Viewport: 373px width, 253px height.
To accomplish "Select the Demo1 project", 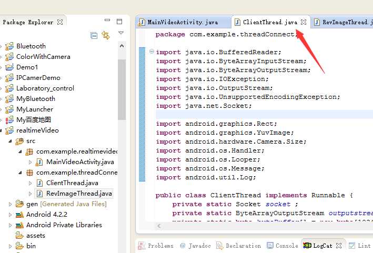I will (x=27, y=67).
